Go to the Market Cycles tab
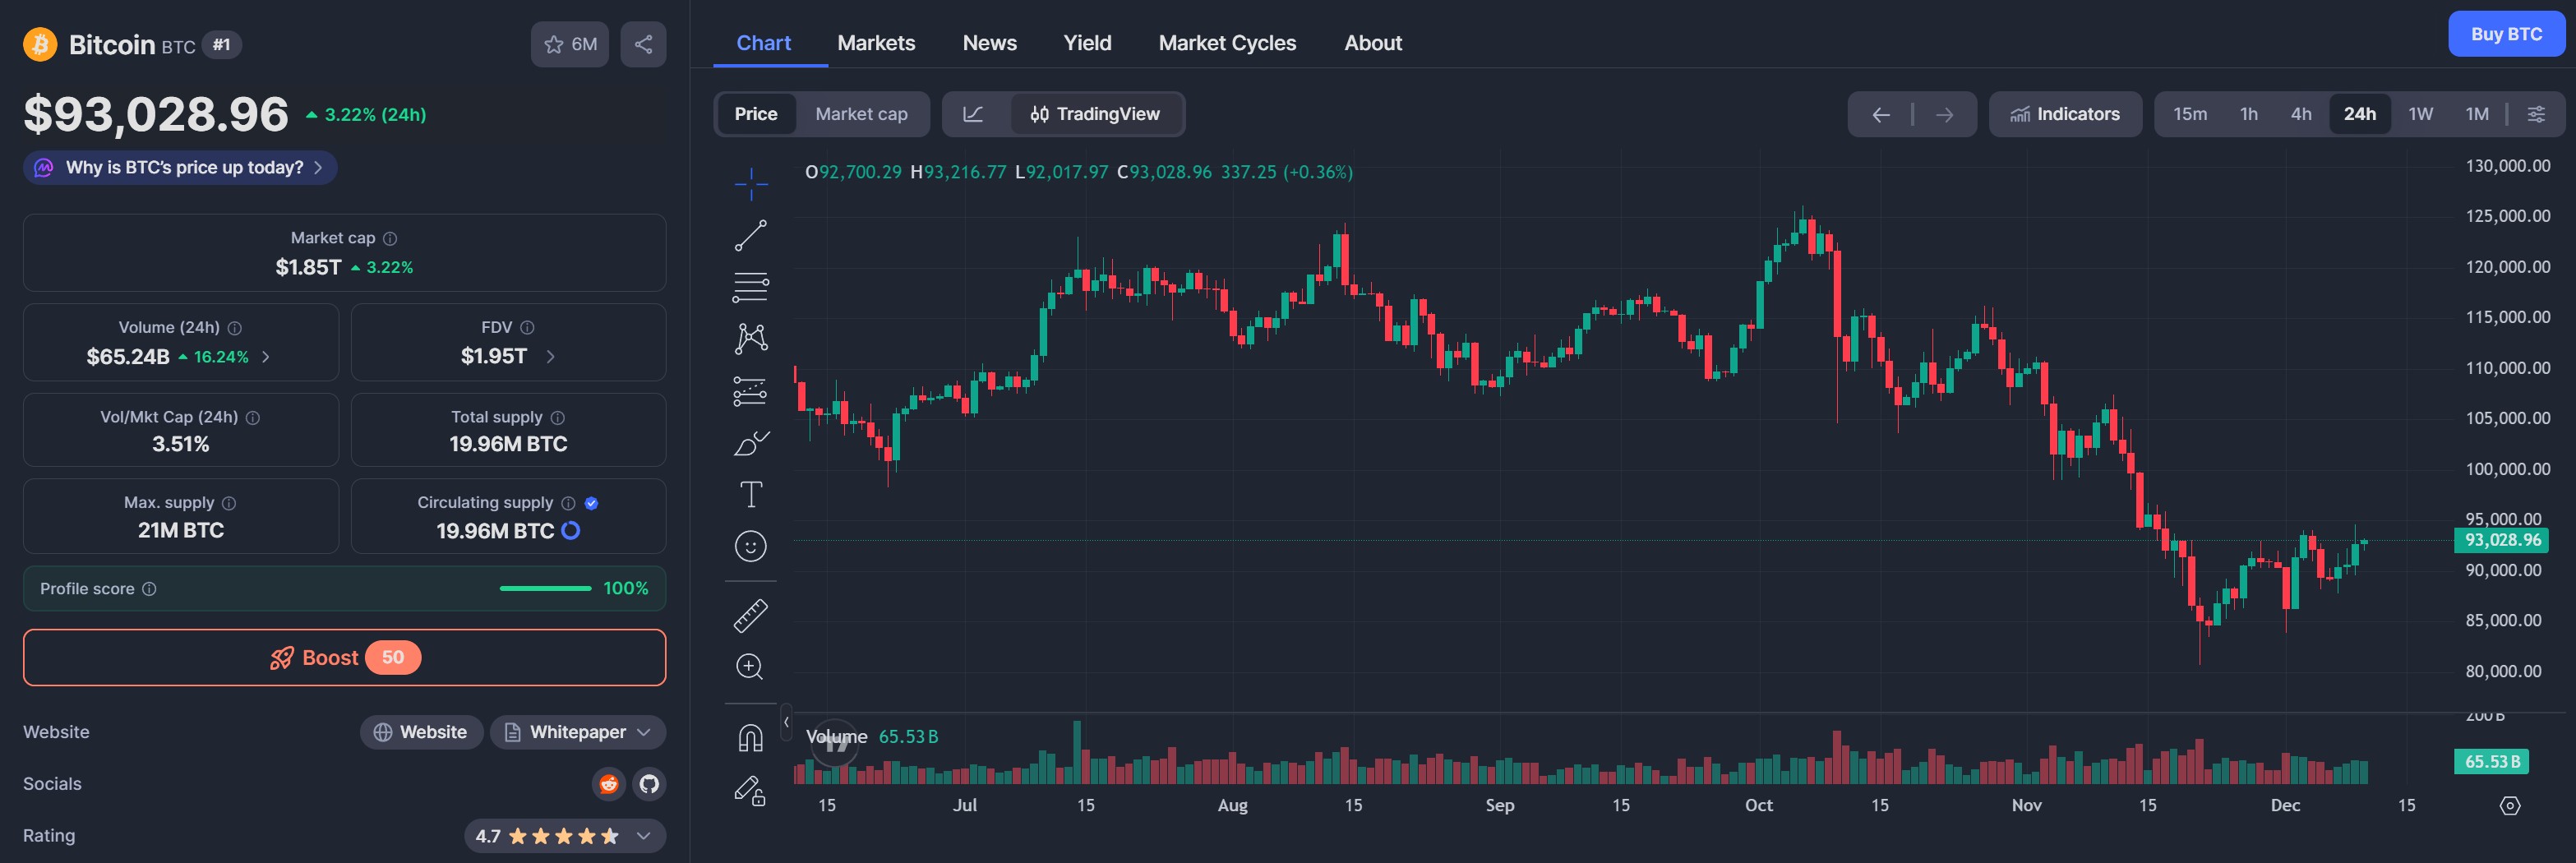2576x863 pixels. pyautogui.click(x=1227, y=43)
